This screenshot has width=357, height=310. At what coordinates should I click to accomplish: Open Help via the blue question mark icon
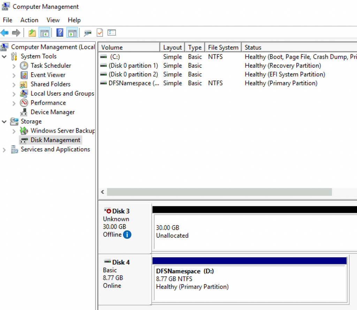click(x=60, y=33)
